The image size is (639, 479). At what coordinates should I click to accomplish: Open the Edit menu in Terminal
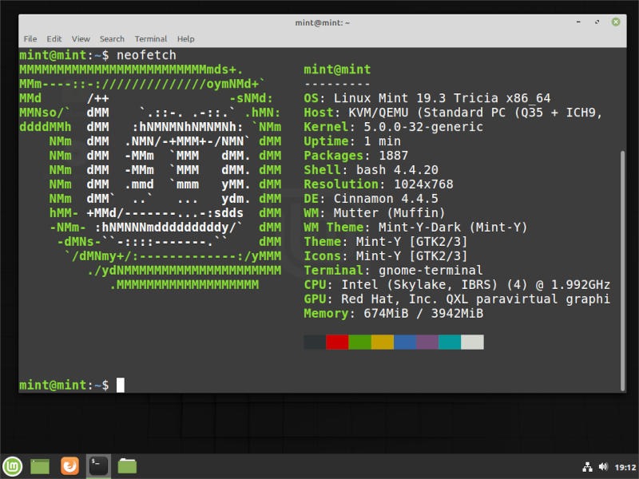pyautogui.click(x=54, y=38)
